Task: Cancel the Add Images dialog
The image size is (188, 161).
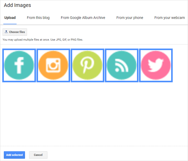Action: pyautogui.click(x=38, y=155)
